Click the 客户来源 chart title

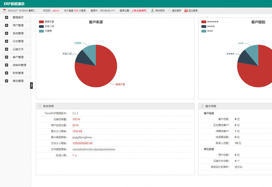pos(96,22)
